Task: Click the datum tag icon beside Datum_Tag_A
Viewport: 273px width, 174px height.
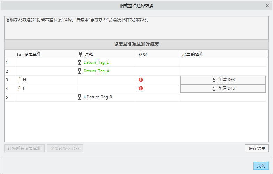Action: pyautogui.click(x=80, y=71)
